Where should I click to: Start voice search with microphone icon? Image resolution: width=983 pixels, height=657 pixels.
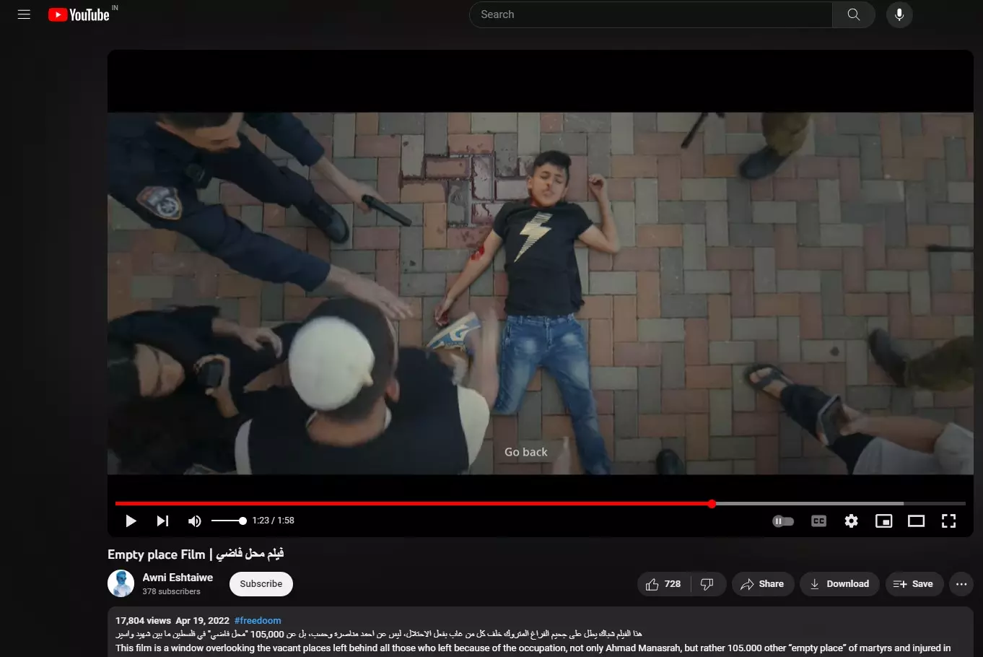899,14
